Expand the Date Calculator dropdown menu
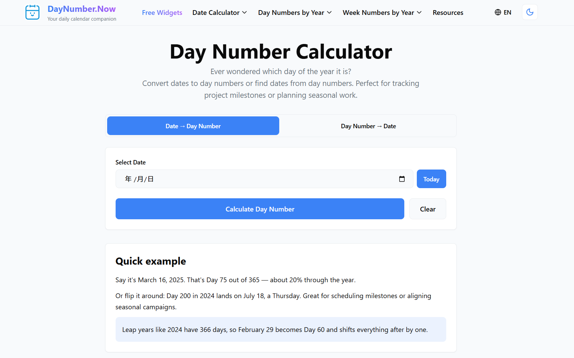 [x=219, y=13]
